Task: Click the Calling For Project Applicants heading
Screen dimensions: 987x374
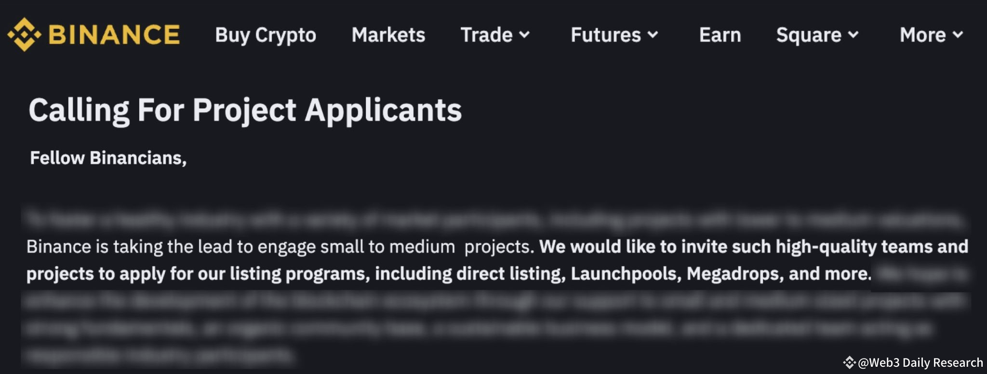Action: coord(246,109)
